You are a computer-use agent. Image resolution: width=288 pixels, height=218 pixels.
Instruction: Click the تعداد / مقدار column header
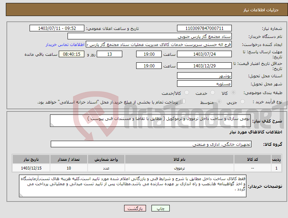pyautogui.click(x=69, y=159)
